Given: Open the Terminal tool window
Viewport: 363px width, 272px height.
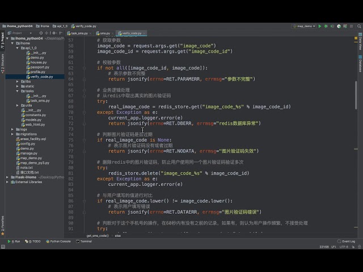Looking at the screenshot, I should [x=85, y=241].
